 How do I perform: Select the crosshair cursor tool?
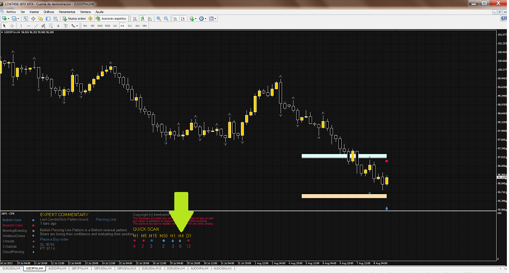(x=11, y=25)
